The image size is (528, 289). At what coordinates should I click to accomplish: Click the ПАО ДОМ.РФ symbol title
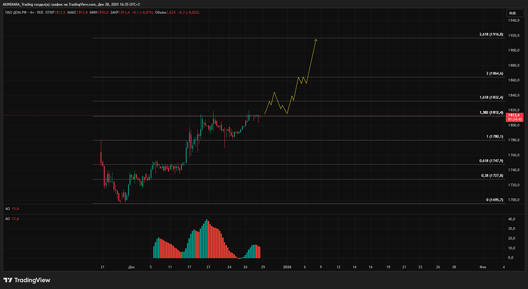pos(16,13)
